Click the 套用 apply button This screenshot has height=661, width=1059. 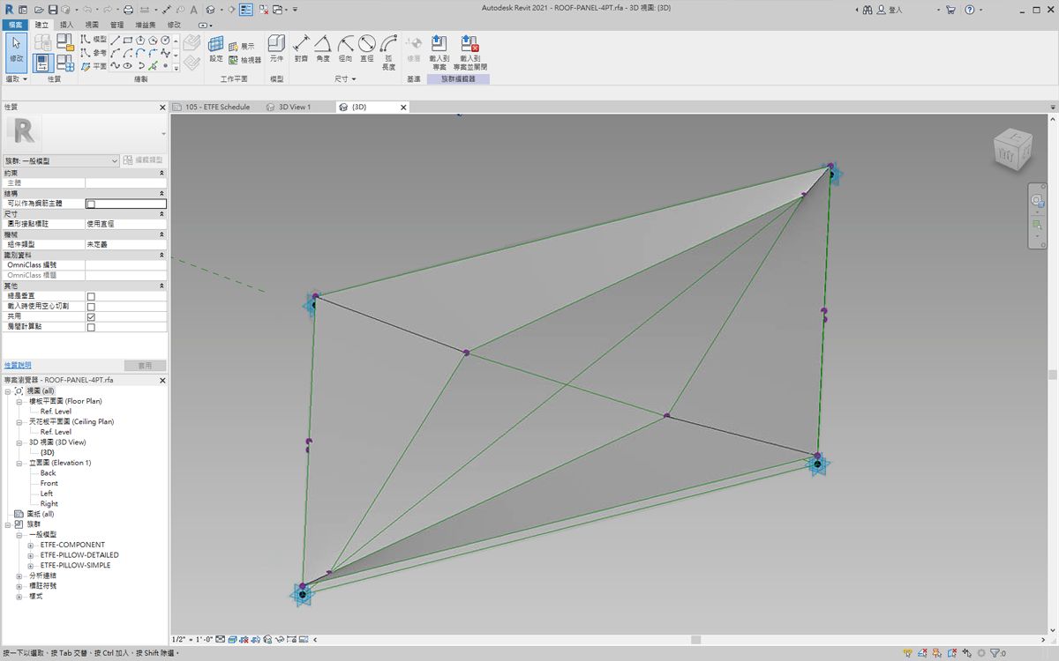(x=145, y=365)
